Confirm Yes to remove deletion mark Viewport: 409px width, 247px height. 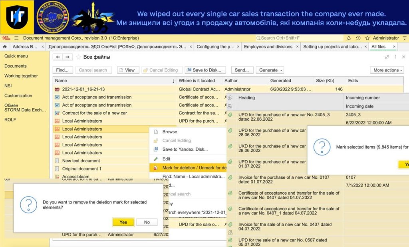[123, 222]
